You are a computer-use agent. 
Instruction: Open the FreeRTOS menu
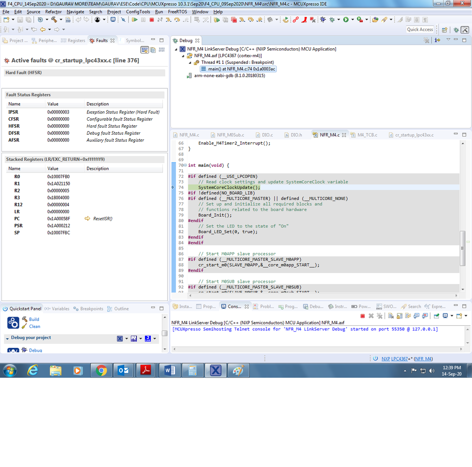pyautogui.click(x=177, y=12)
